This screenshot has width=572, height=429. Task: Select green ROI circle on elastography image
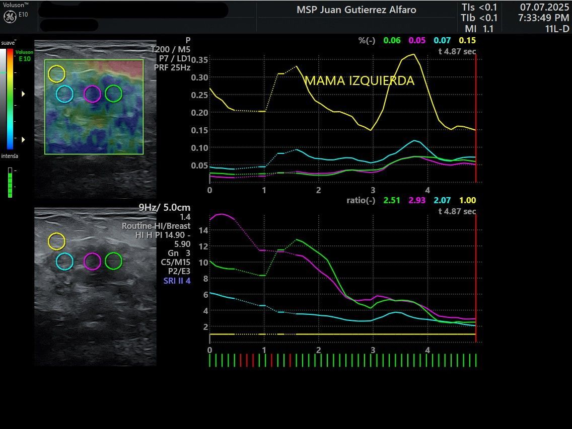tap(113, 94)
